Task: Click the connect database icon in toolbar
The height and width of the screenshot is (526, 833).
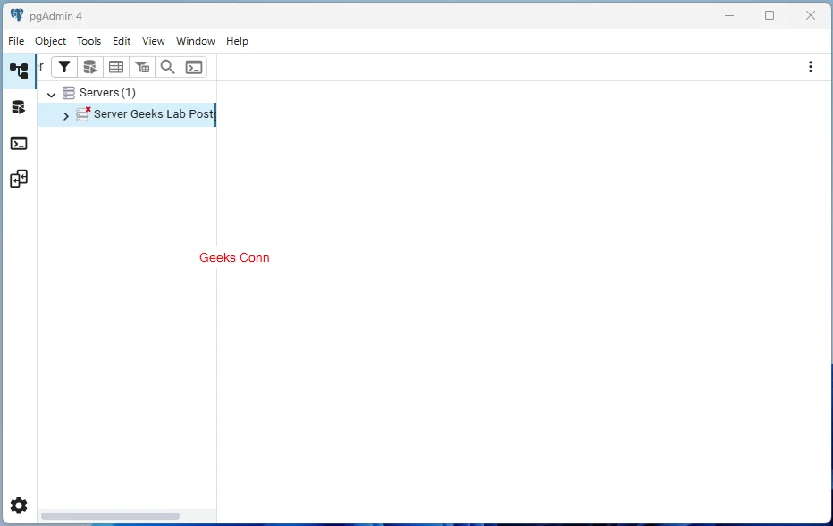Action: pos(89,67)
